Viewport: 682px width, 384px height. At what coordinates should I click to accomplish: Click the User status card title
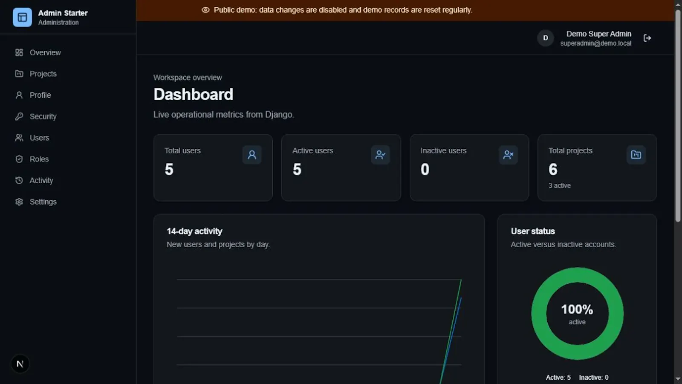533,231
